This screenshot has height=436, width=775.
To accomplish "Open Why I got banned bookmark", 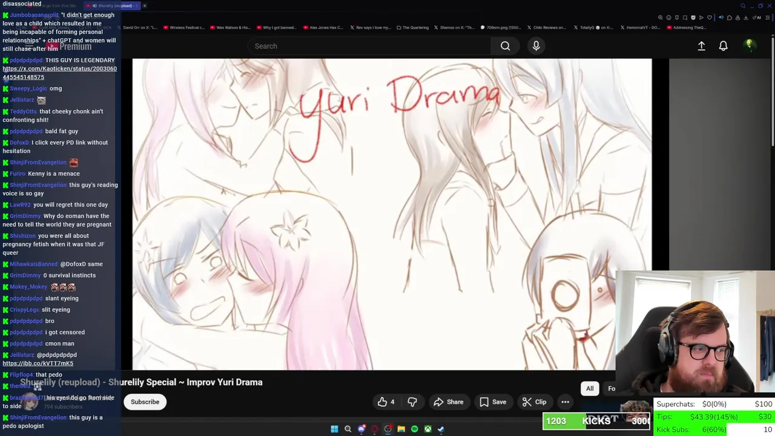I will (276, 27).
